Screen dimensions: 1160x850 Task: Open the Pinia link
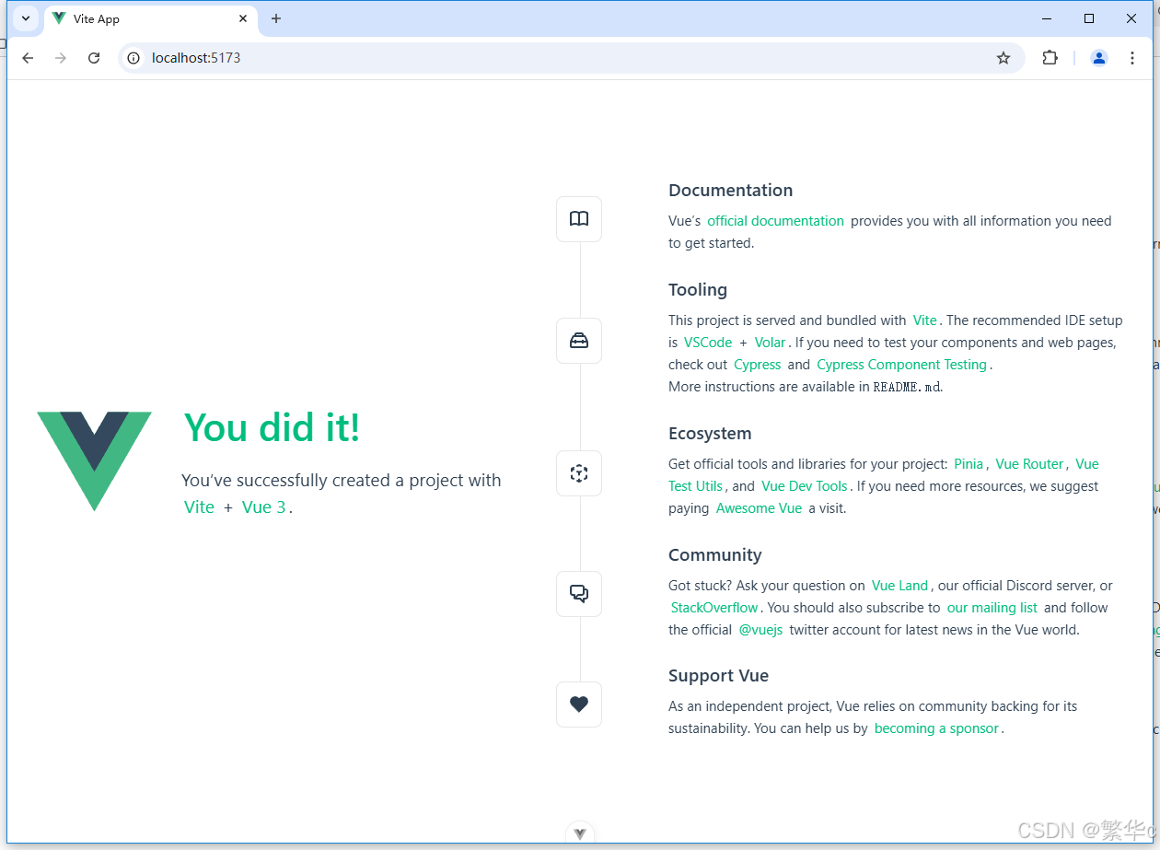pyautogui.click(x=969, y=464)
